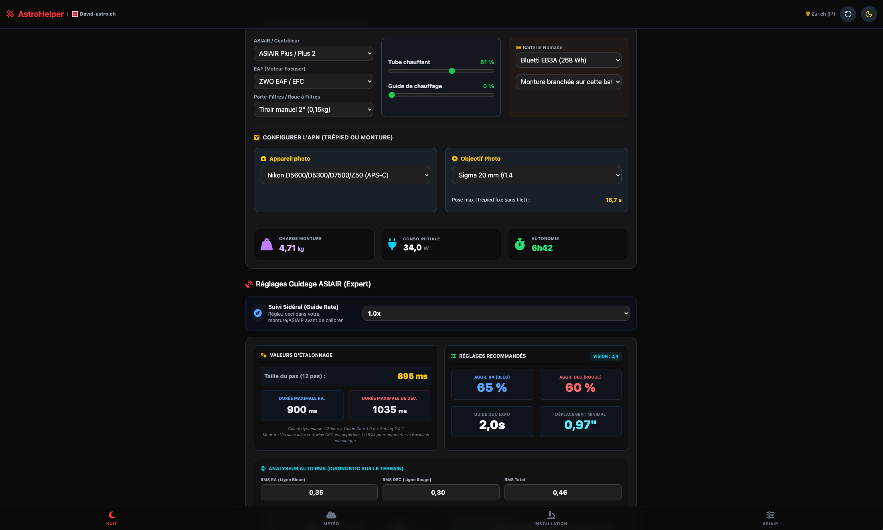
Task: Click the refresh location icon button
Action: point(848,14)
